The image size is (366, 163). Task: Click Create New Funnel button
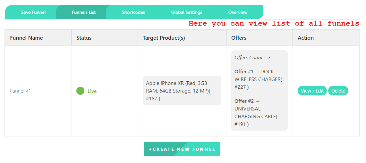[182, 149]
